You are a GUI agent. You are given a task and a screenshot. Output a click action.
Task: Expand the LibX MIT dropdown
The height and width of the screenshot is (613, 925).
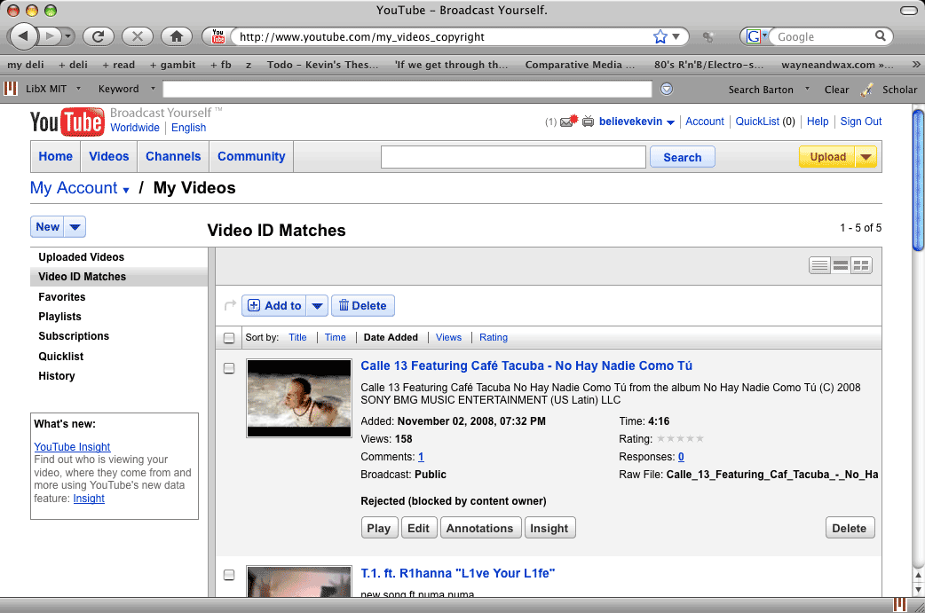coord(78,89)
